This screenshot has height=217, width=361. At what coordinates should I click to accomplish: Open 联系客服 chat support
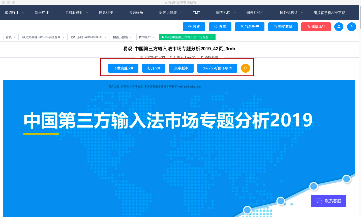(x=328, y=201)
